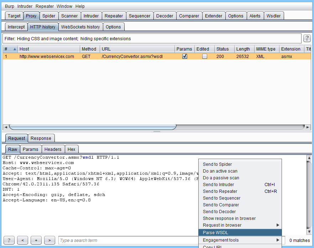Switch to the Repeater tool tab
The image size is (314, 248).
pos(114,16)
